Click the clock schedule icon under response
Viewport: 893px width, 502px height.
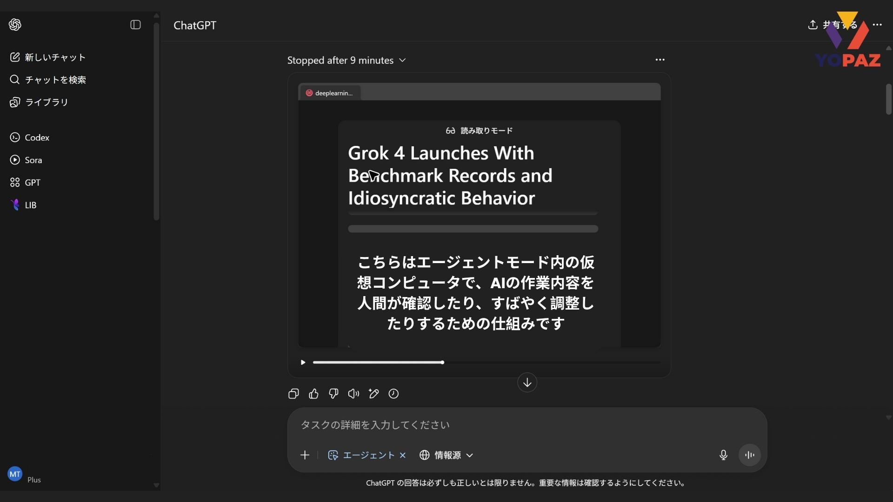(x=393, y=394)
